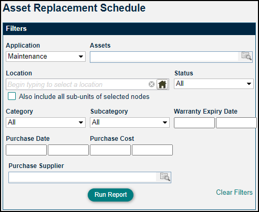Focus the first Purchase Cost field
Image resolution: width=259 pixels, height=212 pixels.
[x=110, y=150]
